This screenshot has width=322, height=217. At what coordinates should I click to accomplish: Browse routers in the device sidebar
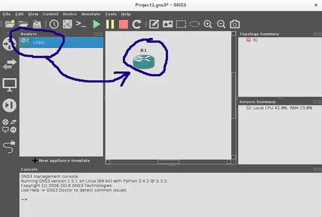9,44
